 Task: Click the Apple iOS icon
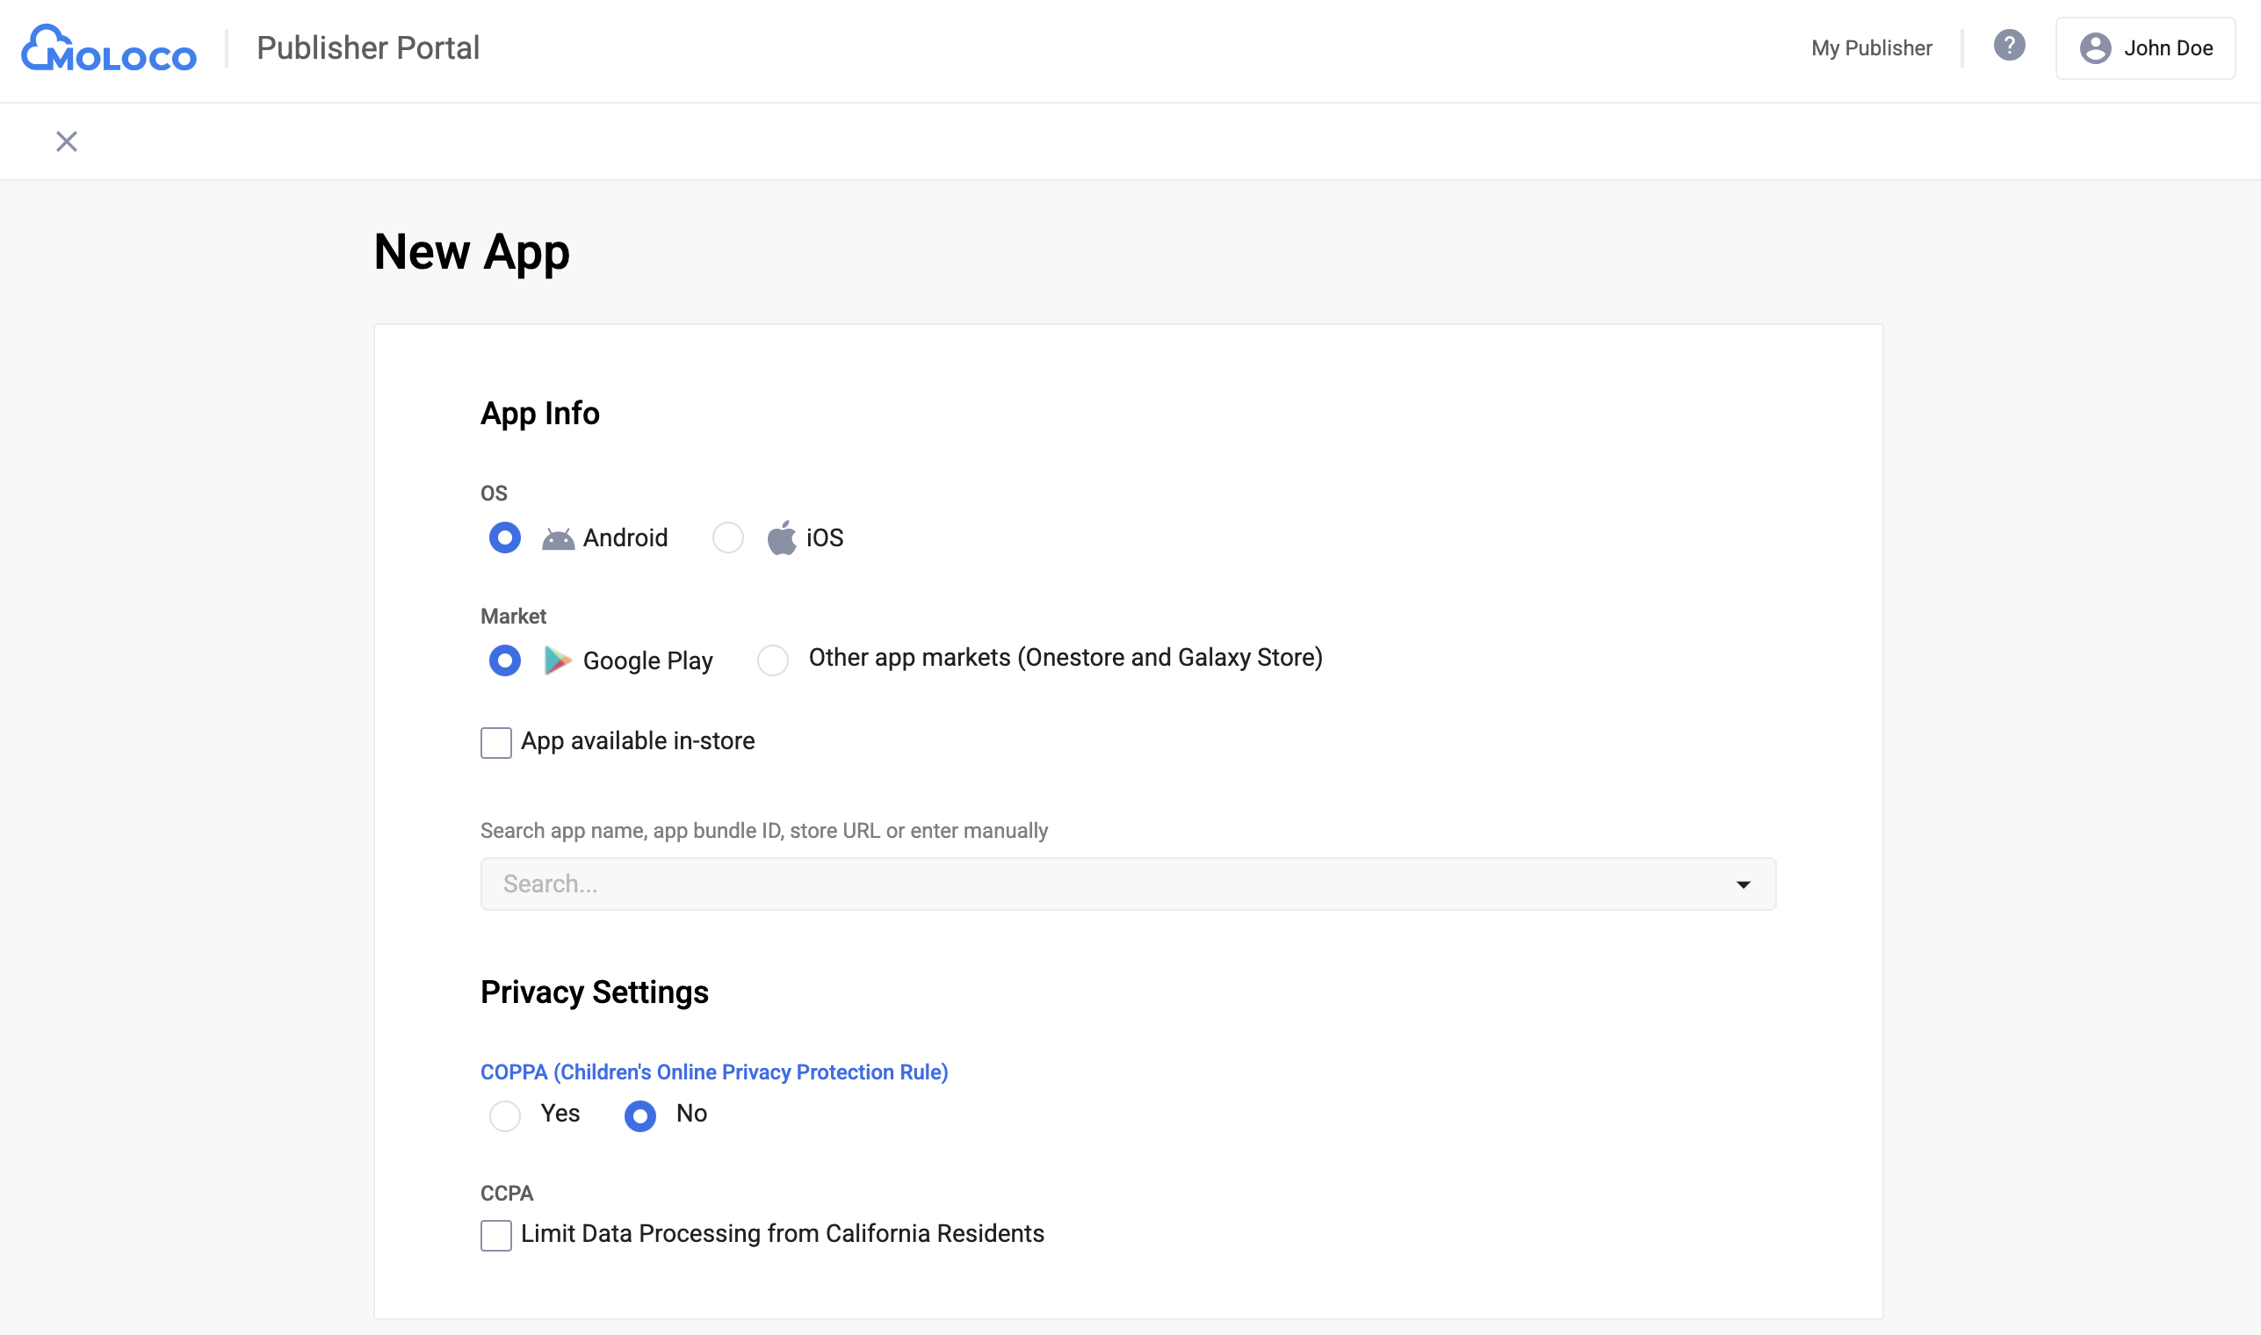[781, 538]
